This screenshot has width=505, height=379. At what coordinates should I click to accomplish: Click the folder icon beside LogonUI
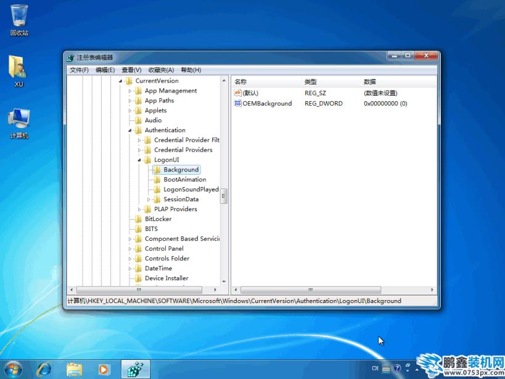[x=147, y=159]
